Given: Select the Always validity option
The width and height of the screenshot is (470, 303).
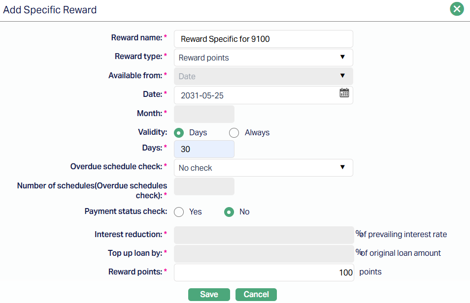Looking at the screenshot, I should [x=235, y=133].
